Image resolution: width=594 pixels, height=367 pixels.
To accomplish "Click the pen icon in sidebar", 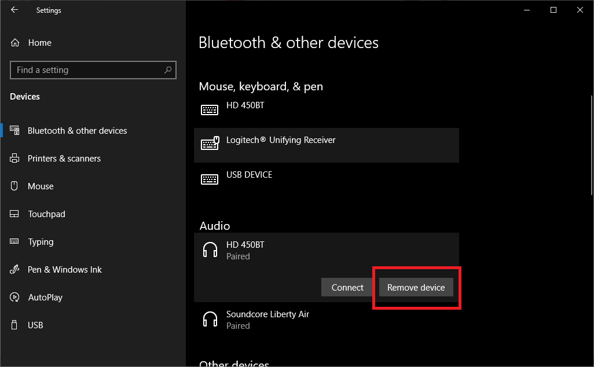I will [x=14, y=269].
